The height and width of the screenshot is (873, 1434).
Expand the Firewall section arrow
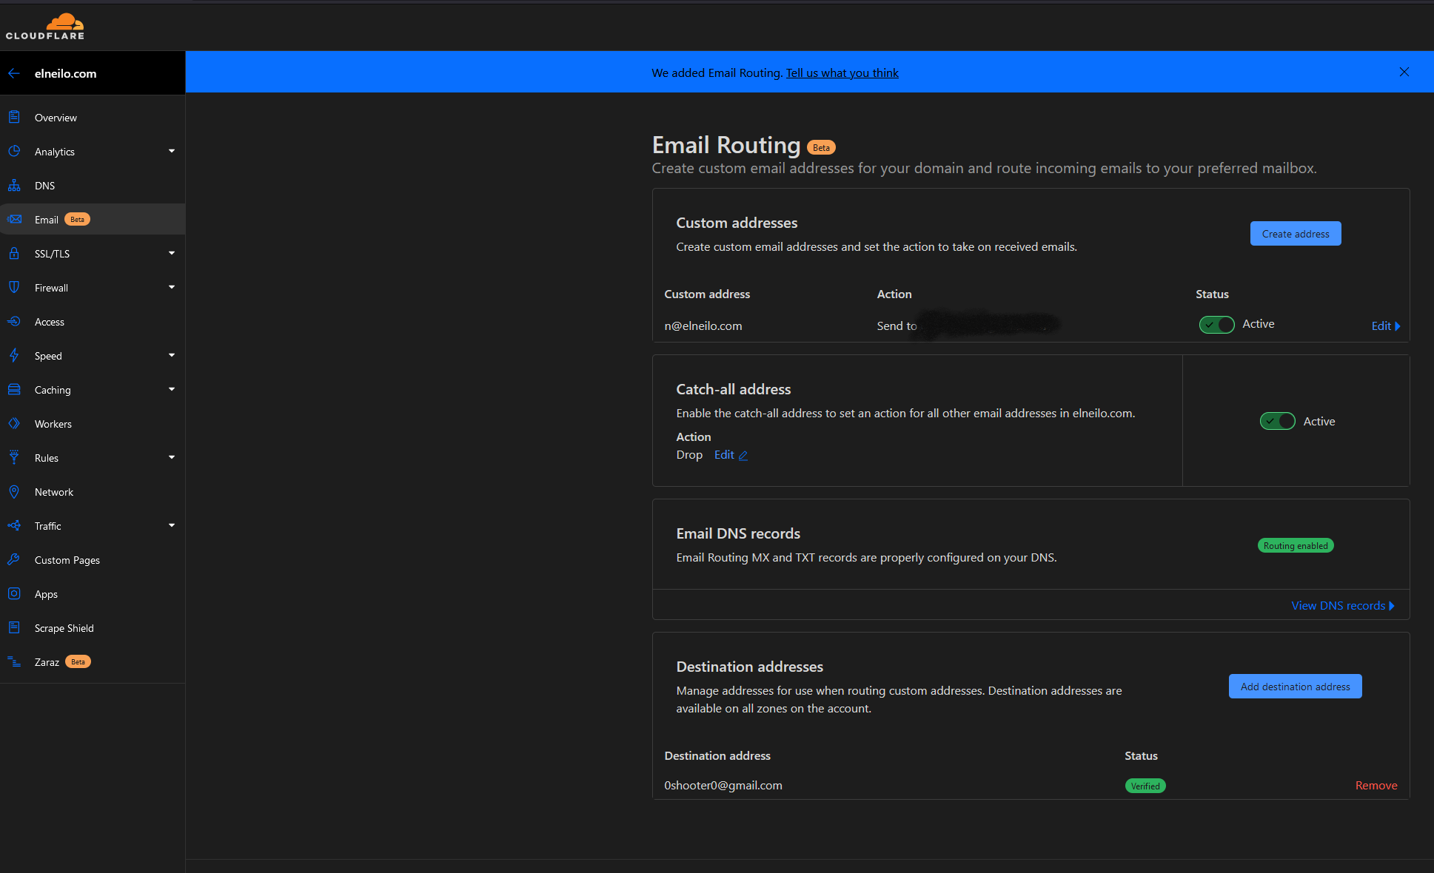(x=172, y=288)
